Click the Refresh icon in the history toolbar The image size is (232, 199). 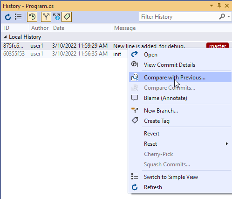(8, 17)
